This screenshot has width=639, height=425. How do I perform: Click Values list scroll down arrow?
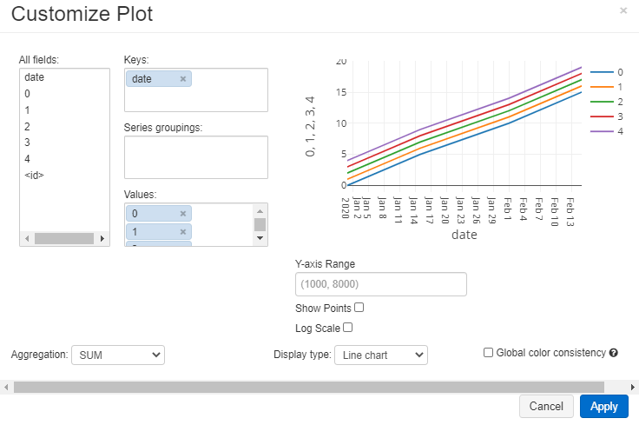(260, 238)
